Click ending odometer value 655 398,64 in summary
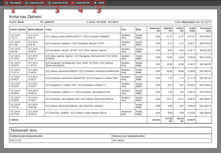 pyautogui.click(x=119, y=141)
